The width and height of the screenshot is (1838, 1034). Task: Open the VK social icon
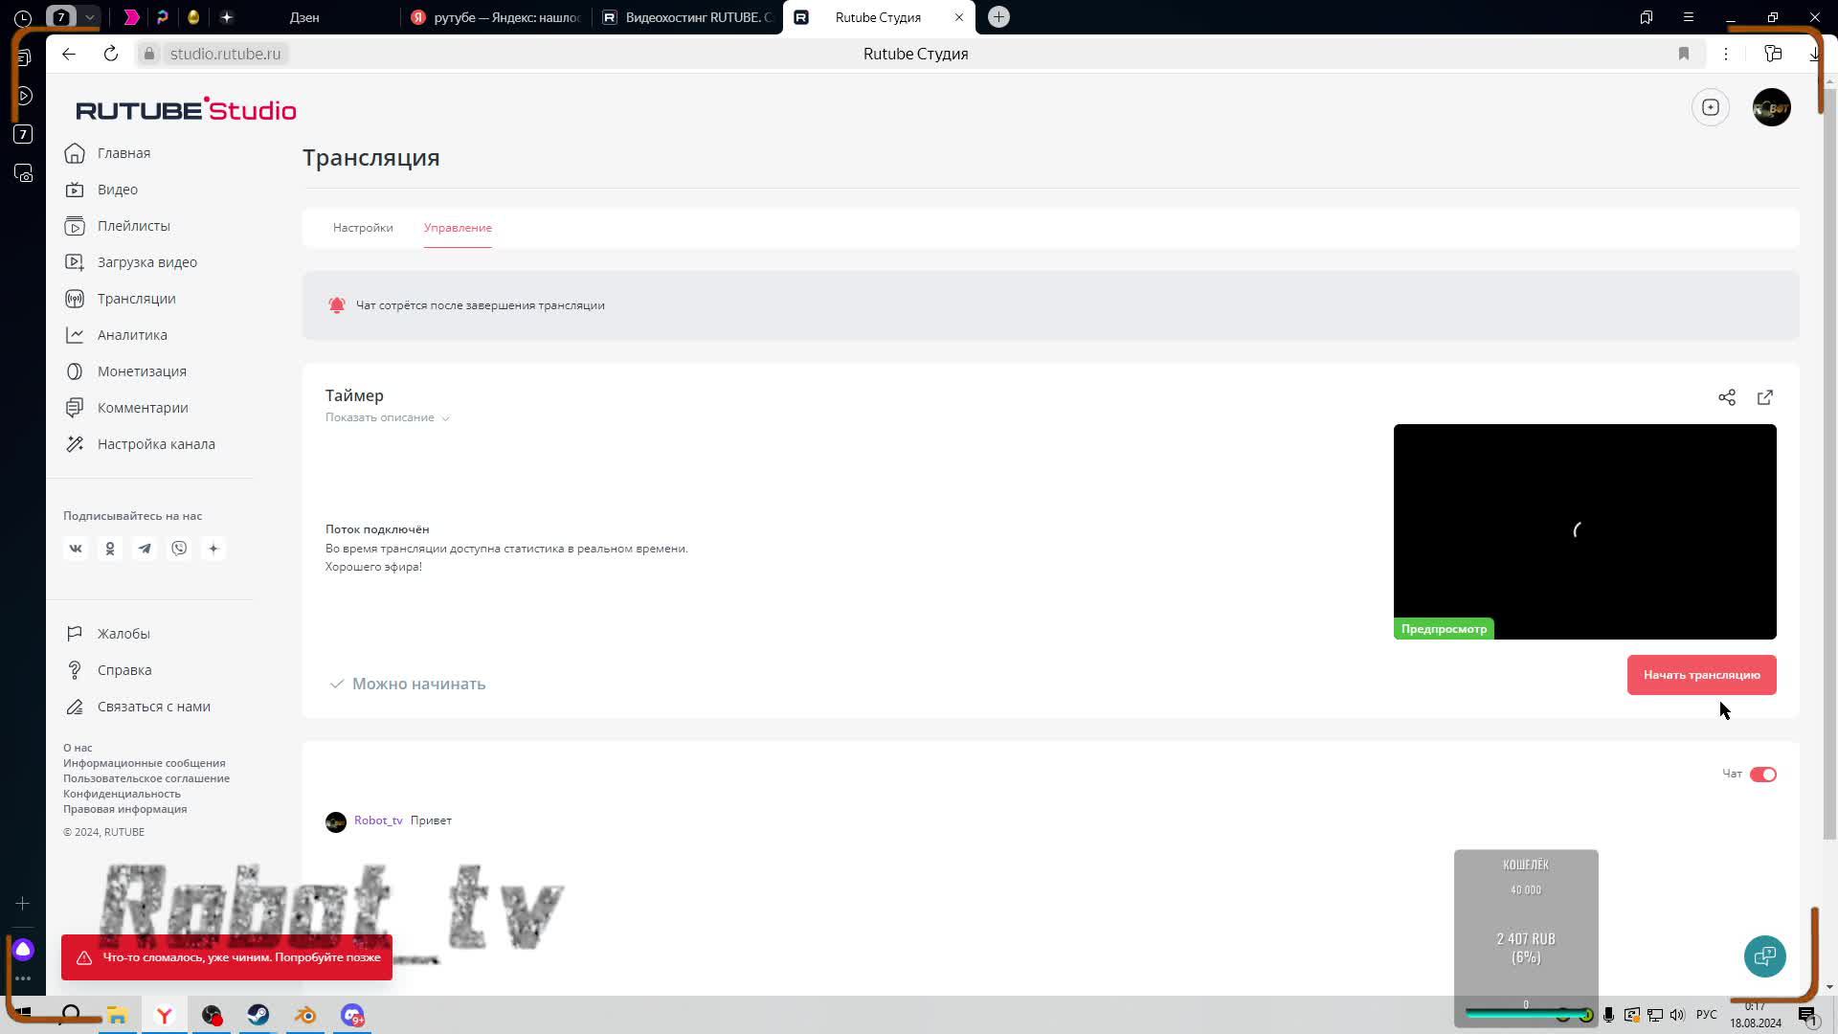(76, 549)
